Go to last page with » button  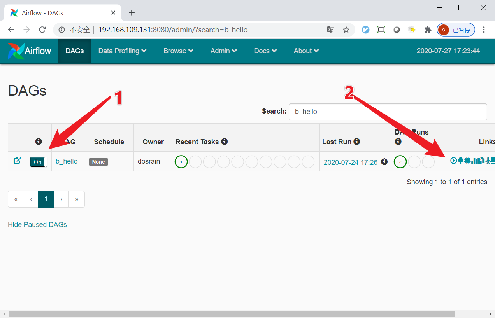tap(77, 199)
